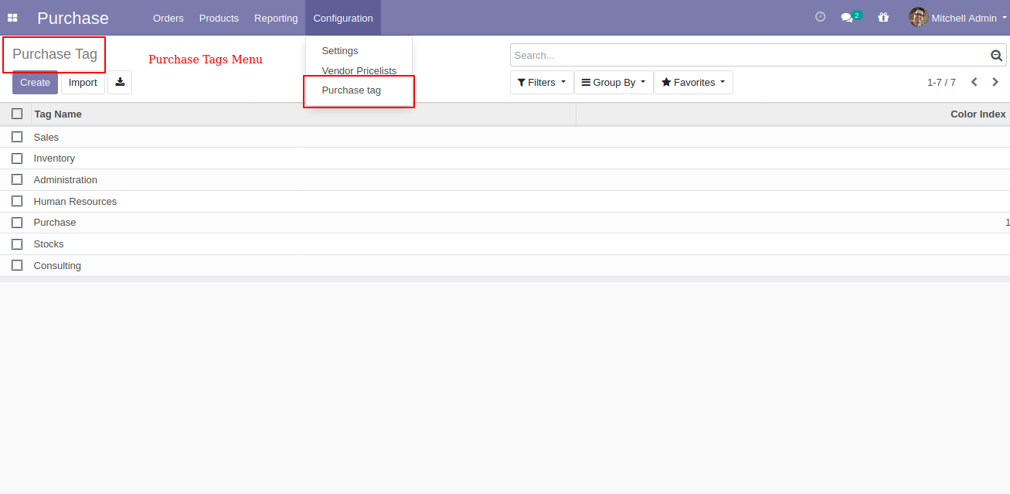Image resolution: width=1010 pixels, height=494 pixels.
Task: Open the Sales tag row
Action: click(505, 137)
